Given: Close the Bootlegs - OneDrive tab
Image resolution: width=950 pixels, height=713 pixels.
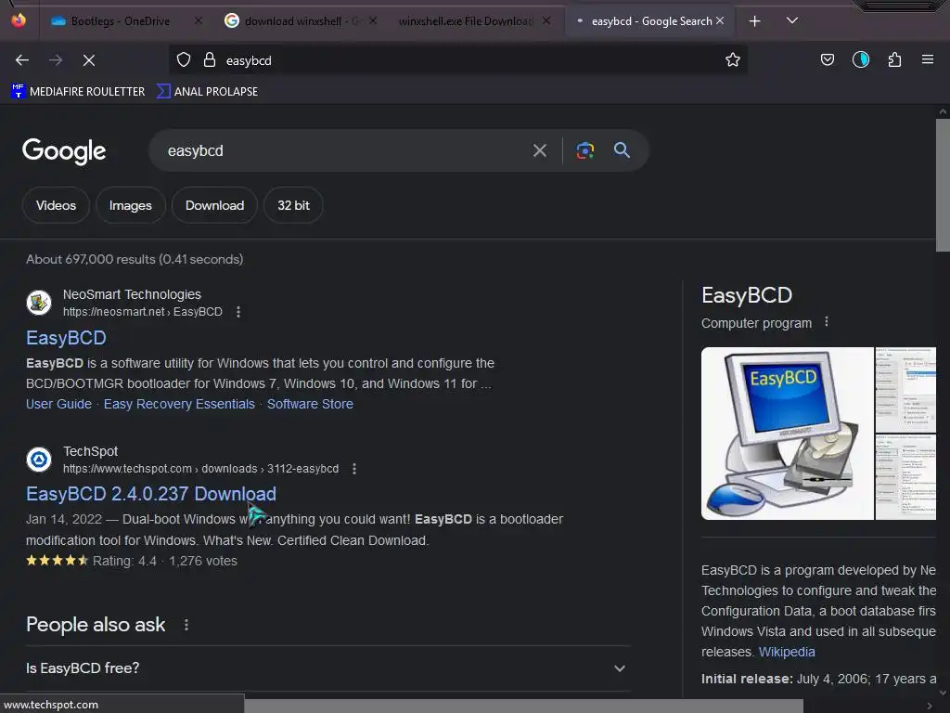Looking at the screenshot, I should click(199, 20).
